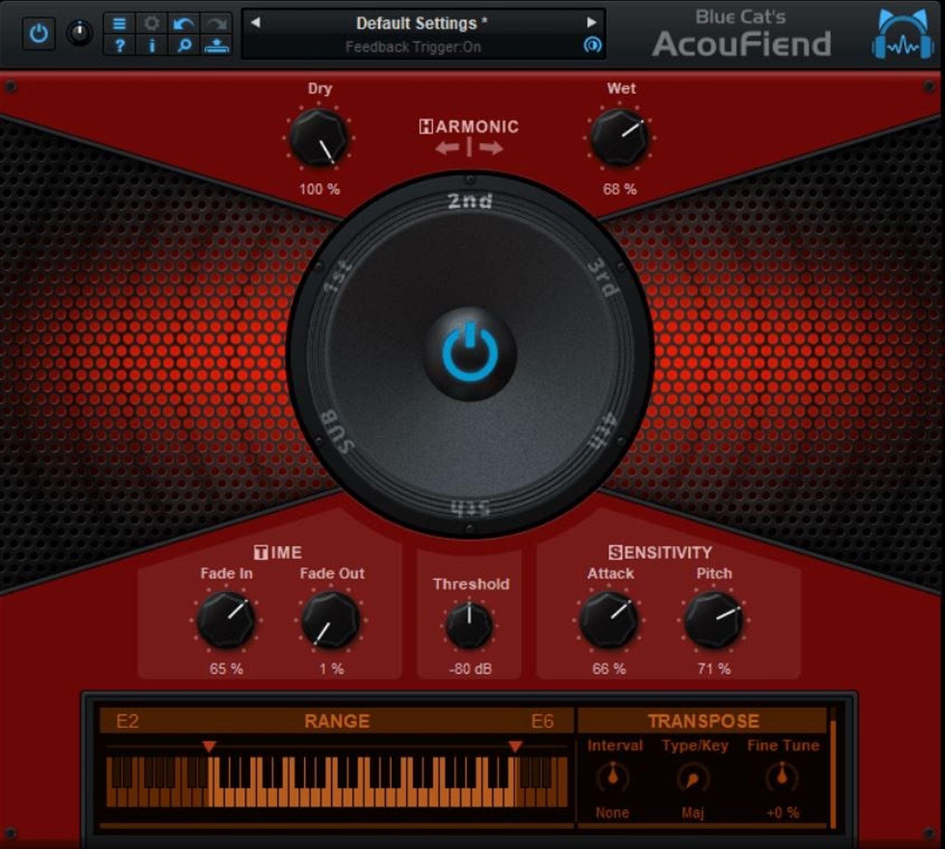Open the Type/Key Maj value
The height and width of the screenshot is (849, 945).
click(693, 813)
